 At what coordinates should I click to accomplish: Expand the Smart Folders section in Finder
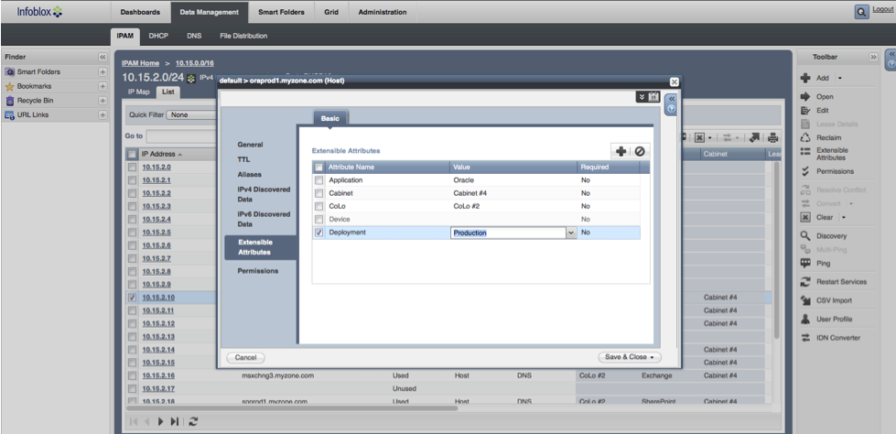pos(103,72)
